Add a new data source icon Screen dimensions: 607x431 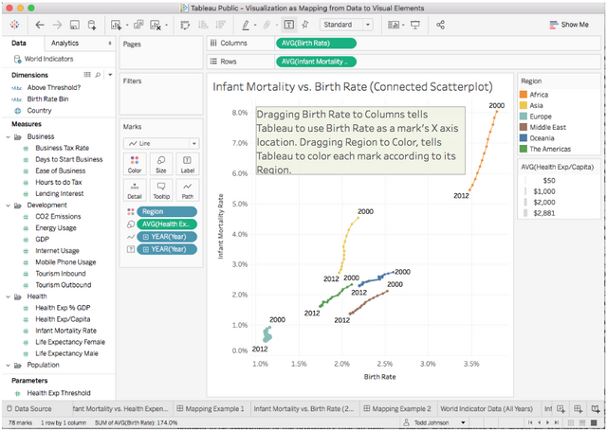92,26
